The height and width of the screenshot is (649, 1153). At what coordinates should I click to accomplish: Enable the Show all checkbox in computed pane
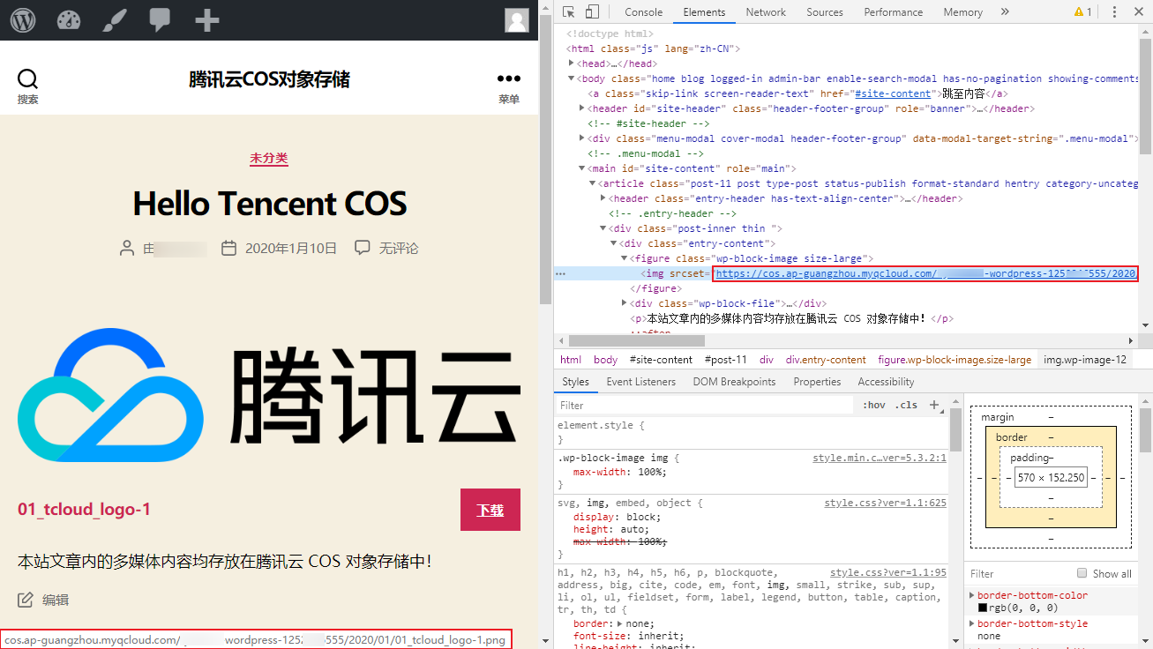click(x=1082, y=573)
